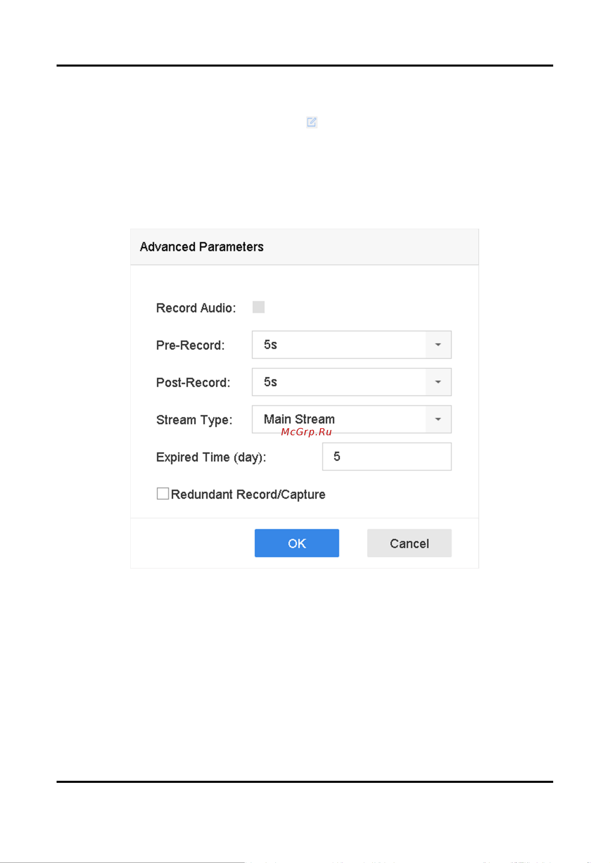Open the McGrp.Ru watermark link
The image size is (610, 863).
(x=306, y=432)
